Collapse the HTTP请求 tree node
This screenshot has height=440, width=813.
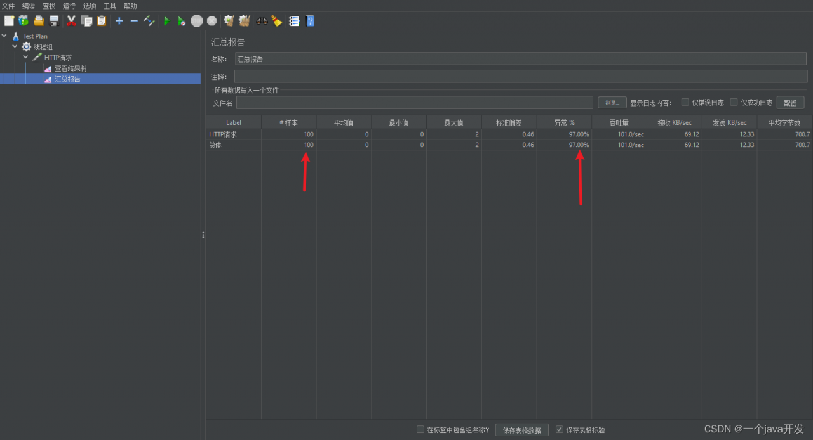(x=25, y=57)
